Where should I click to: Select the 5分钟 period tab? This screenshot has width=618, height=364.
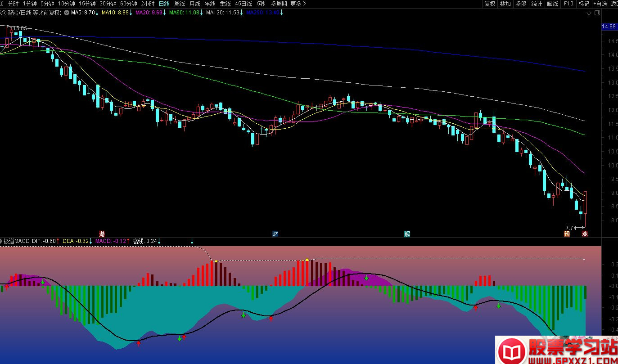click(47, 4)
